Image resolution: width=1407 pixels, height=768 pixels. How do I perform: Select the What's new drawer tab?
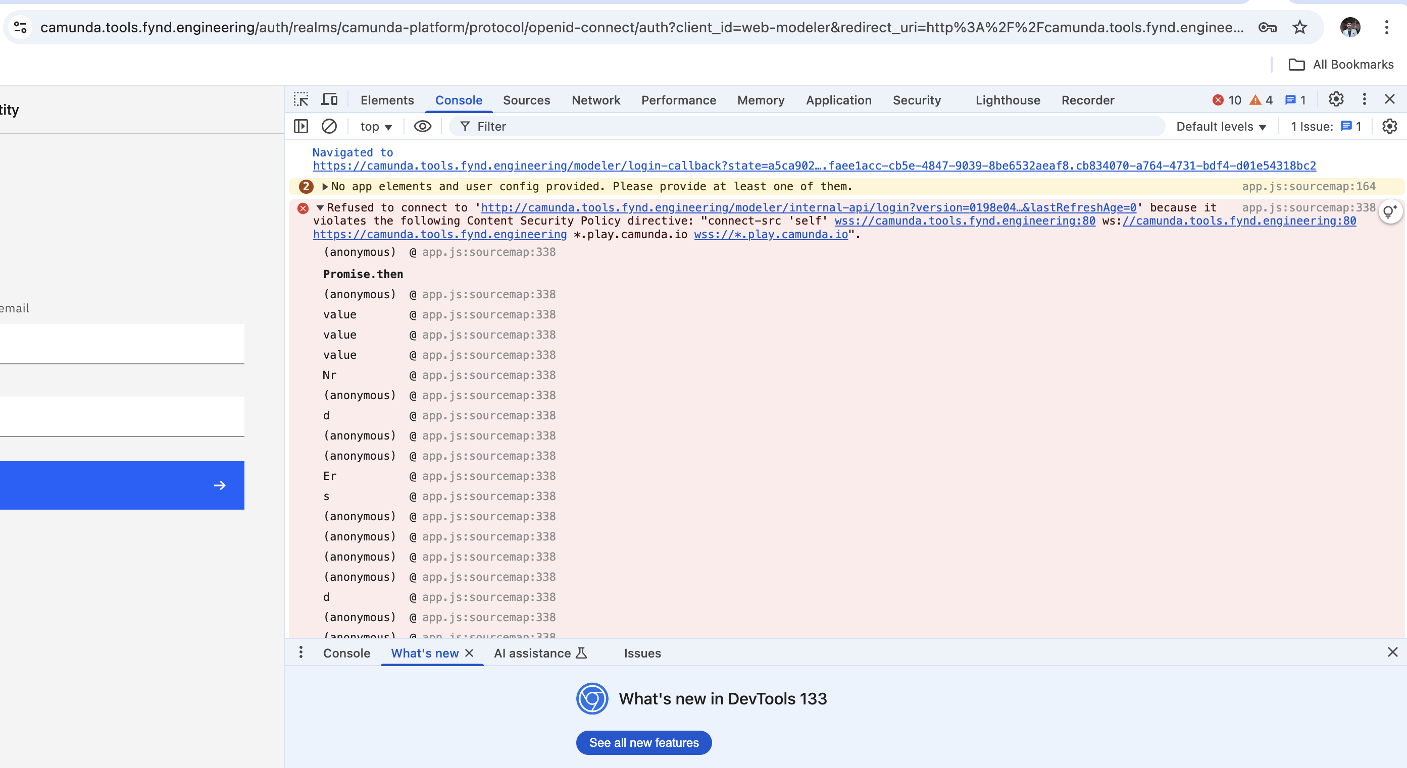[x=424, y=653]
